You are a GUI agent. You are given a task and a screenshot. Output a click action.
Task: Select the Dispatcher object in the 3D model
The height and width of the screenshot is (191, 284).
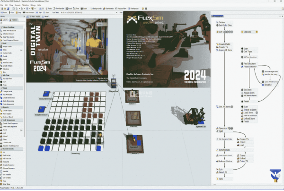(114, 83)
